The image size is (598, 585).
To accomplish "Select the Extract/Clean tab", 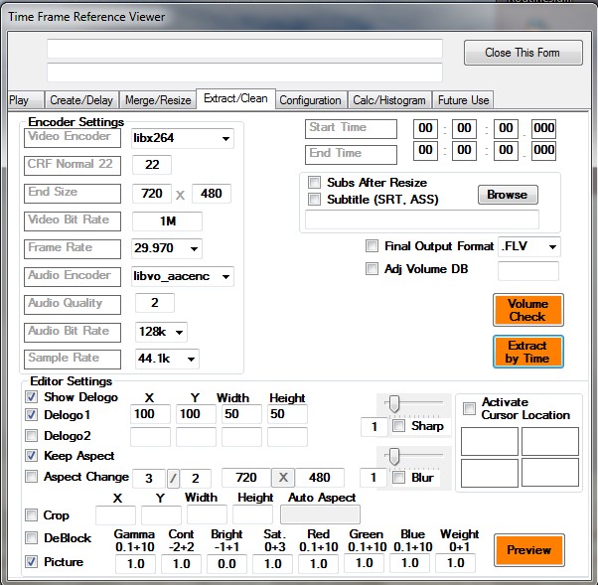I will (235, 98).
